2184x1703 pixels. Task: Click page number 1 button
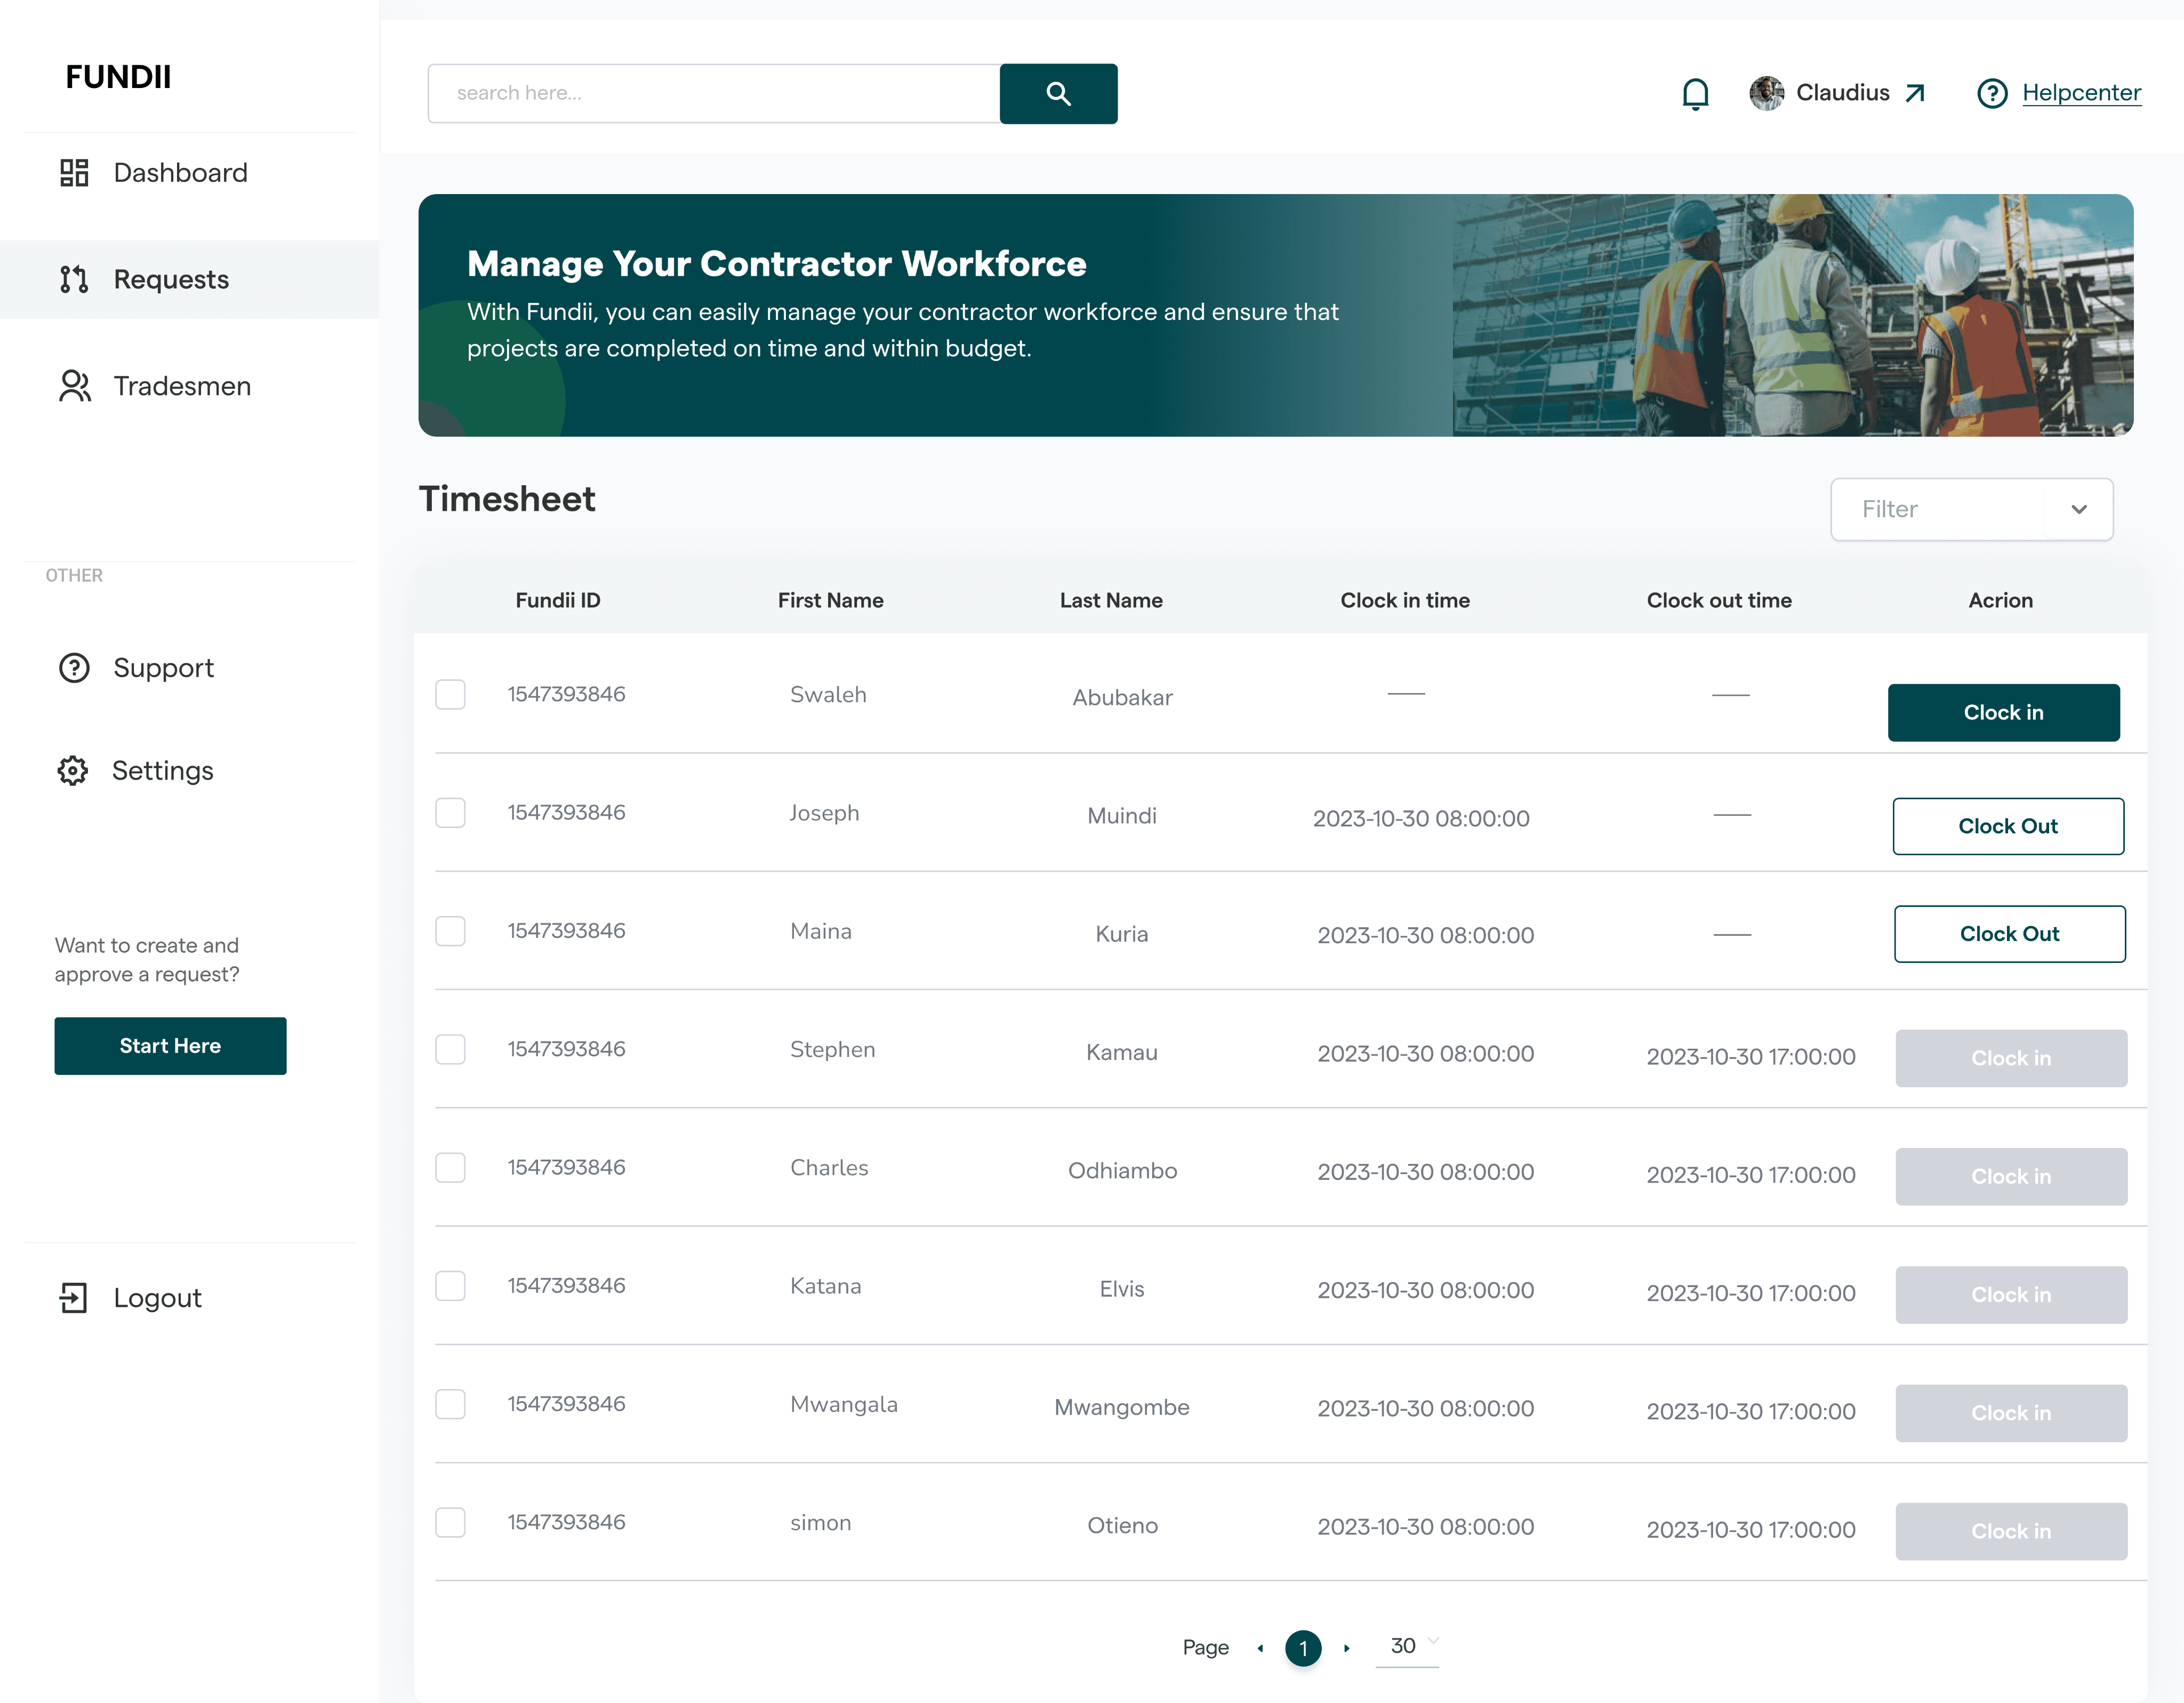click(1303, 1648)
